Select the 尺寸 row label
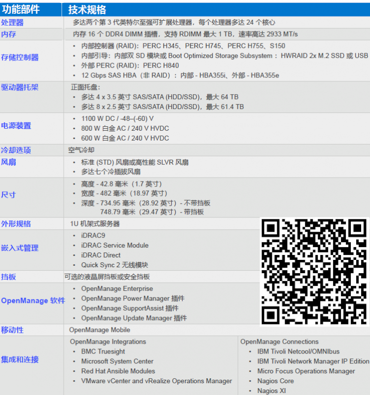Image resolution: width=370 pixels, height=395 pixels. click(8, 195)
